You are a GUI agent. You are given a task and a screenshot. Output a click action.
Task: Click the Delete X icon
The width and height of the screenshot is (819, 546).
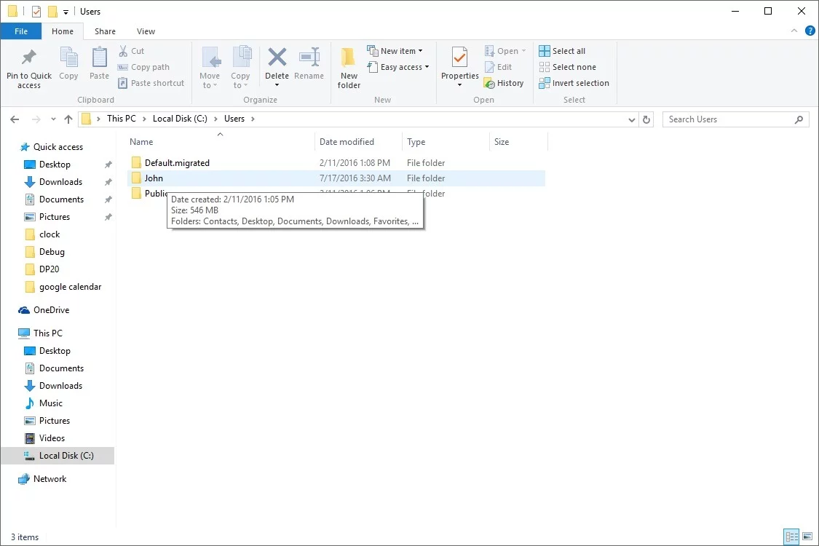277,57
